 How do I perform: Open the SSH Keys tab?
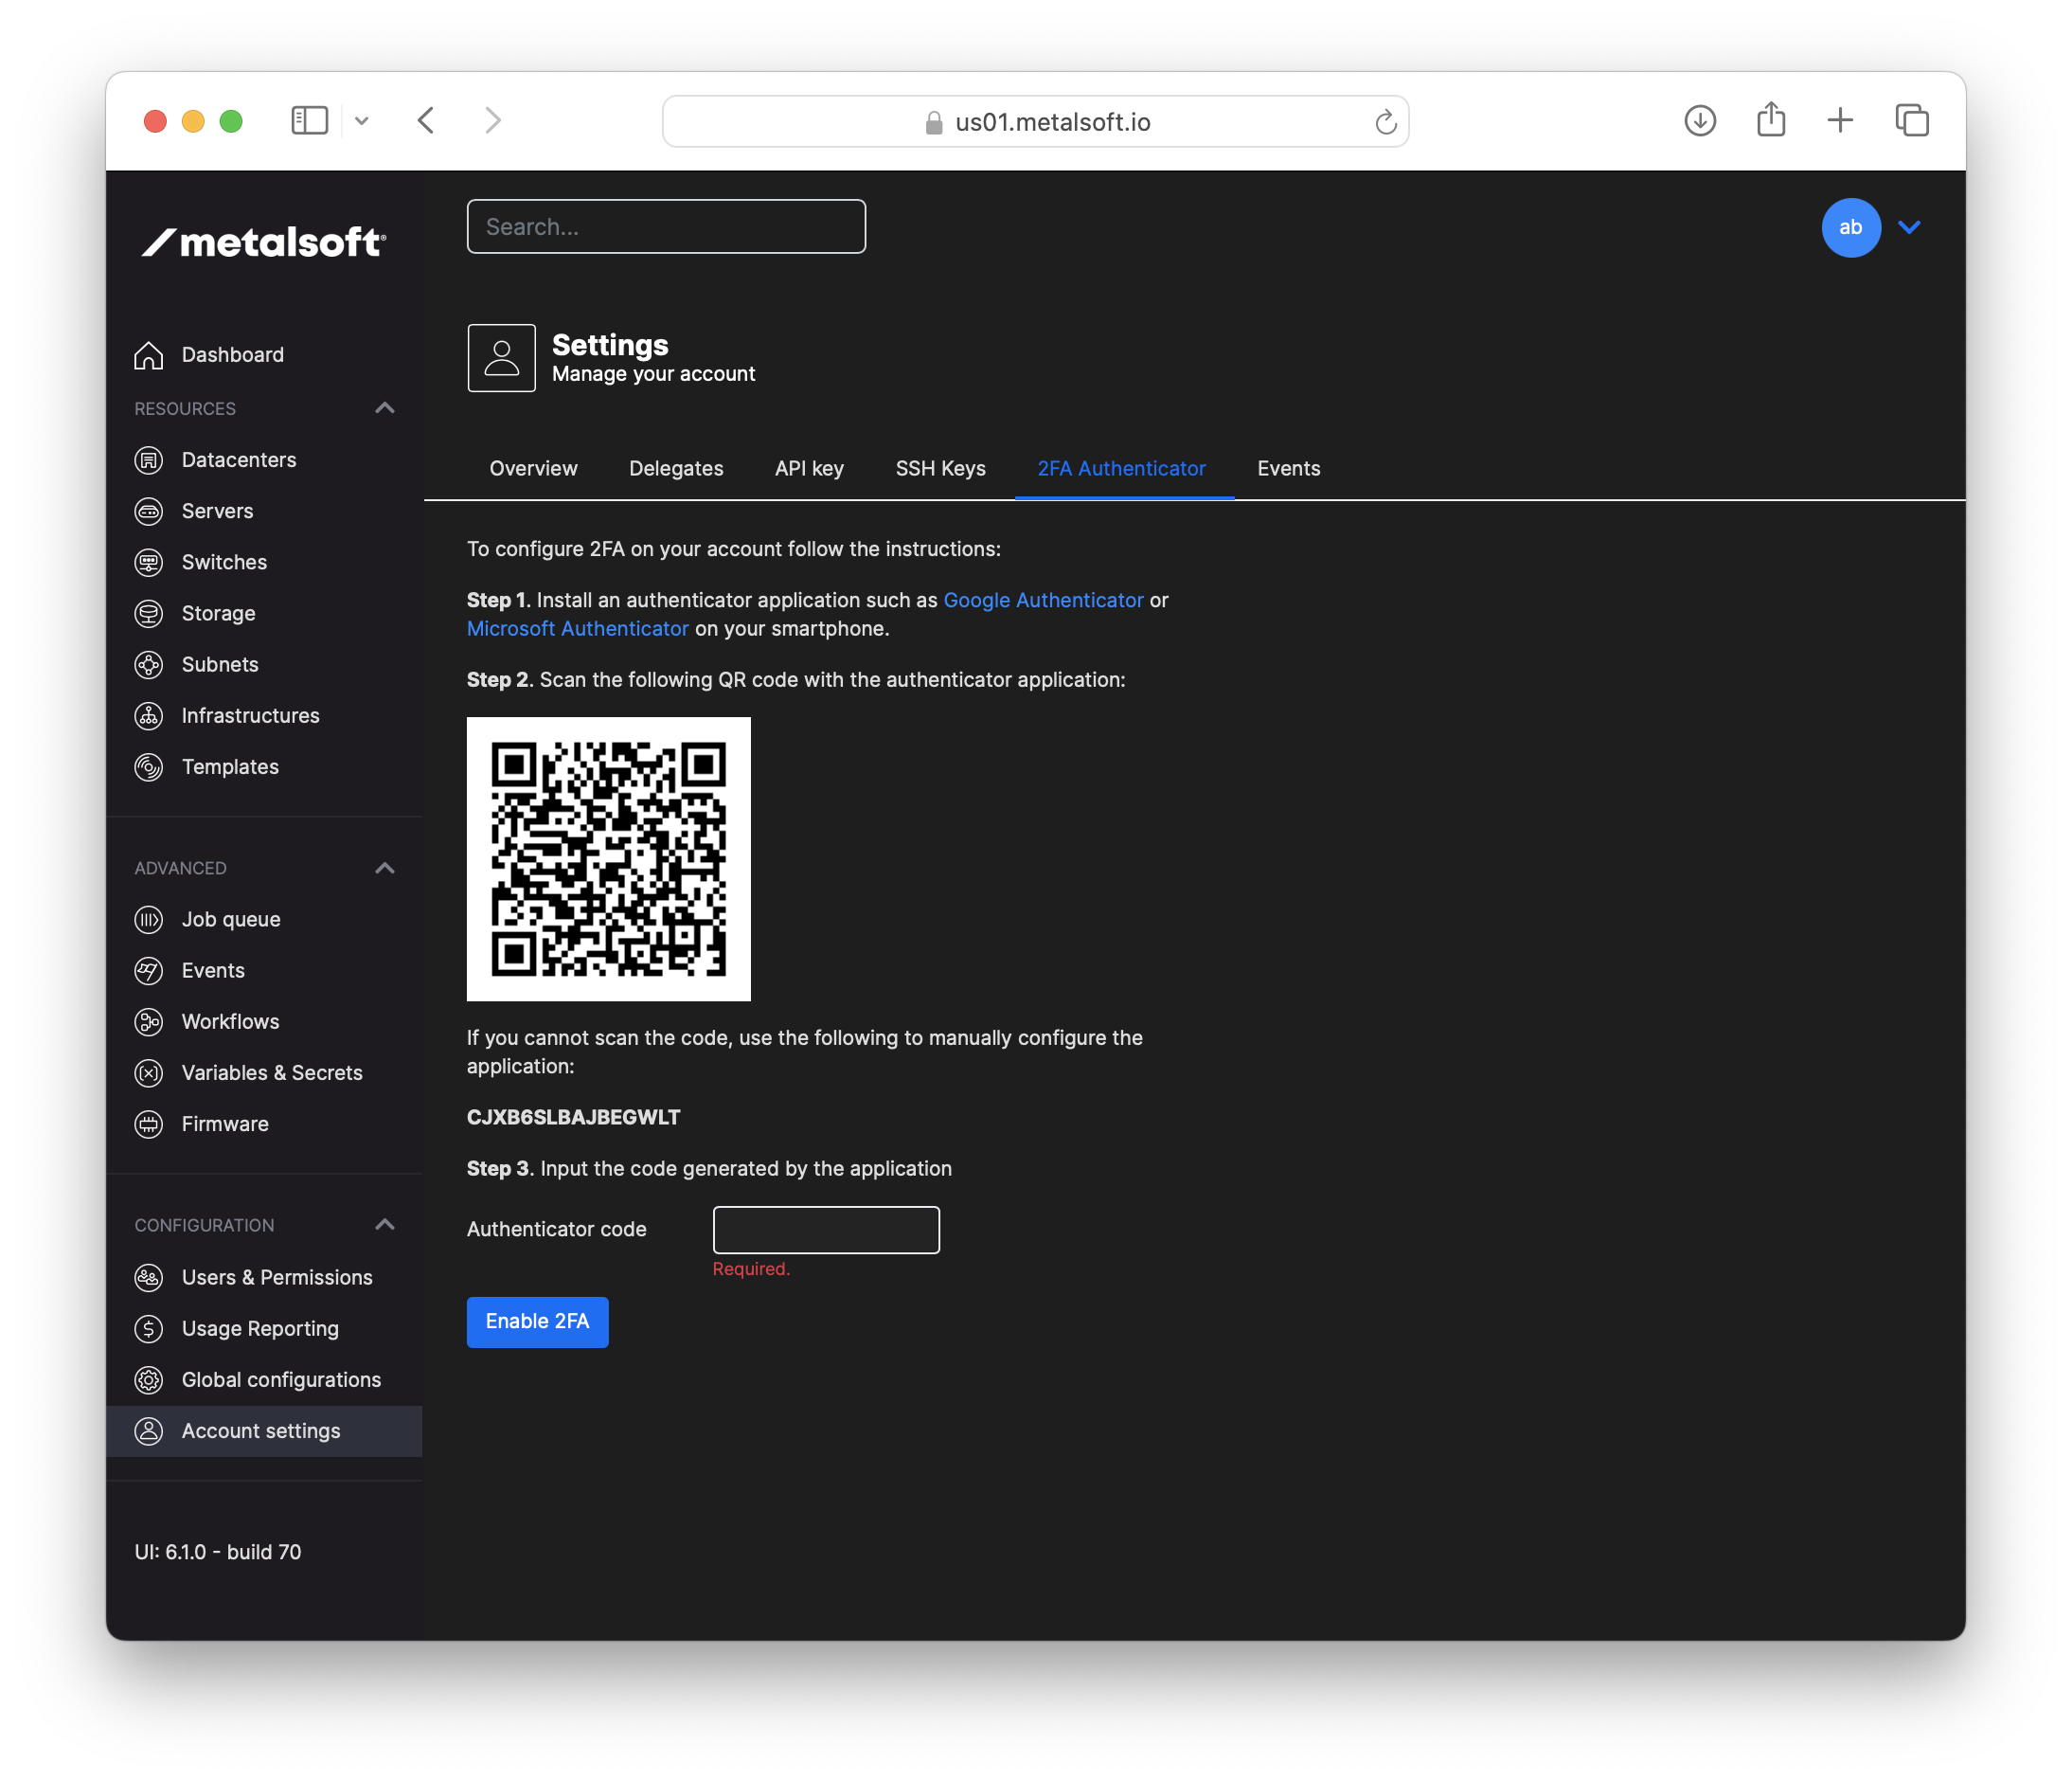pyautogui.click(x=940, y=468)
